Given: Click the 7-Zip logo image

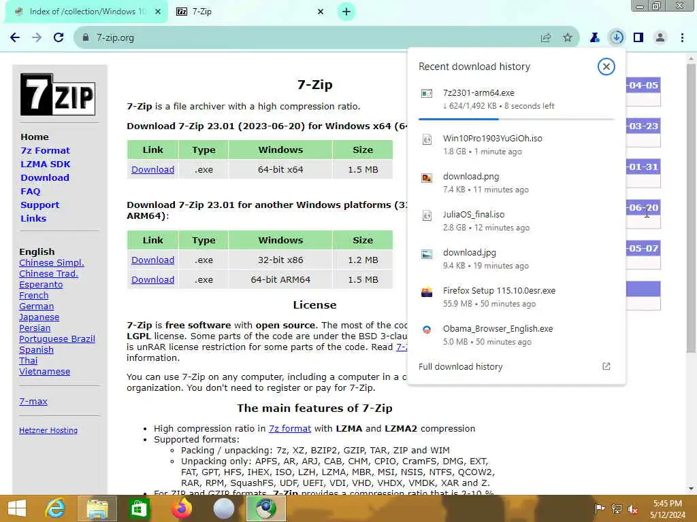Looking at the screenshot, I should click(x=58, y=94).
